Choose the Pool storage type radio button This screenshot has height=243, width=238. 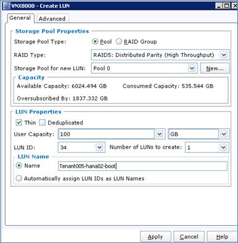(95, 41)
